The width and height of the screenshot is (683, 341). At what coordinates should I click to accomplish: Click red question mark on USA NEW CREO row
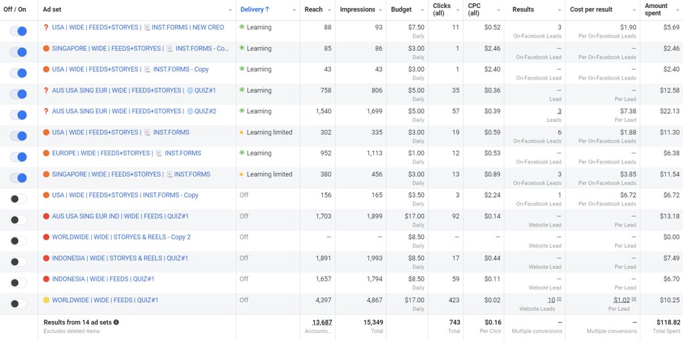[x=46, y=27]
